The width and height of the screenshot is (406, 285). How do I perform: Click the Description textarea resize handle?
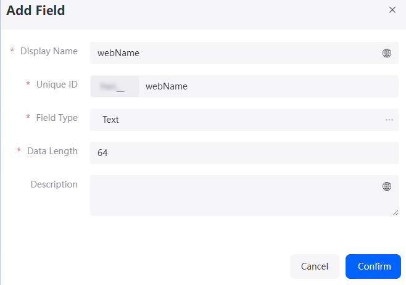point(396,213)
